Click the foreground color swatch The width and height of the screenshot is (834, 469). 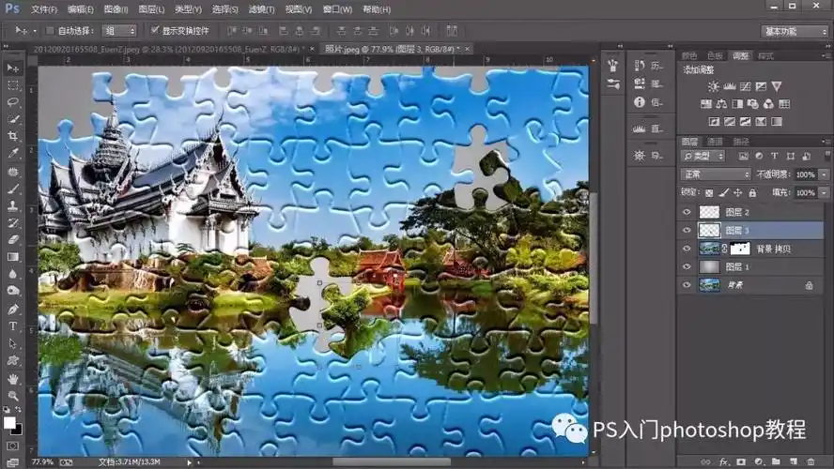[9, 422]
